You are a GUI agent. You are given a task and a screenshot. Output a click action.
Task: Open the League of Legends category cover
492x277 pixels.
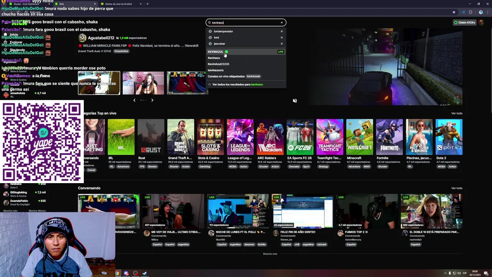(240, 137)
